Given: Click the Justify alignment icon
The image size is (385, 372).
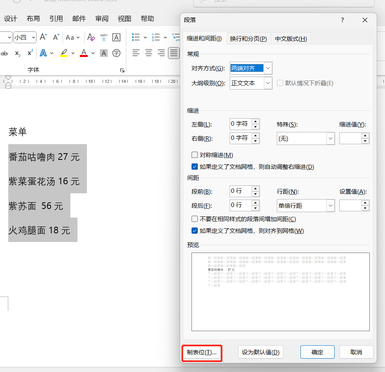Looking at the screenshot, I should tap(173, 53).
